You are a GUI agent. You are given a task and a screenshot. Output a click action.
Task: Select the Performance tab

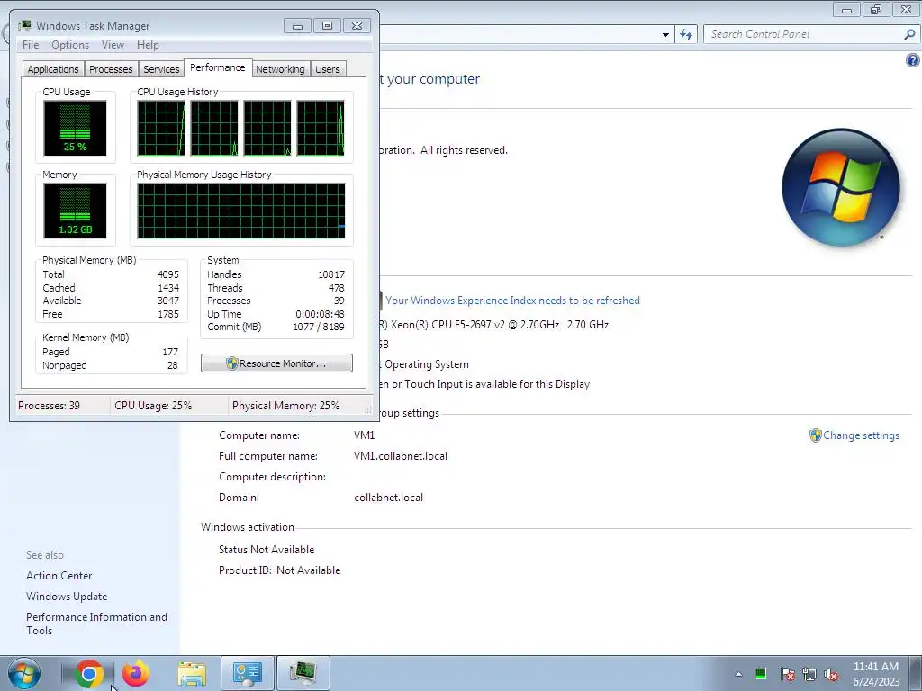(x=218, y=67)
